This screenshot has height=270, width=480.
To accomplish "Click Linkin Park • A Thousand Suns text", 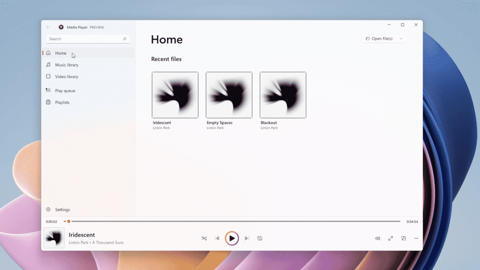I will [96, 243].
